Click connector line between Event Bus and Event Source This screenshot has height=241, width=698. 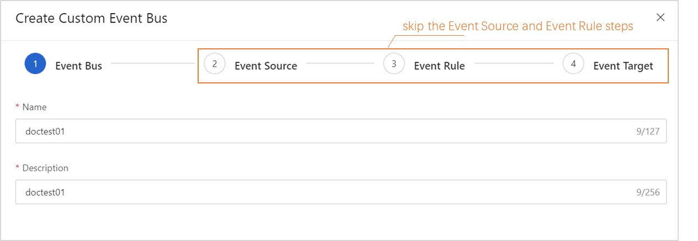coord(152,64)
